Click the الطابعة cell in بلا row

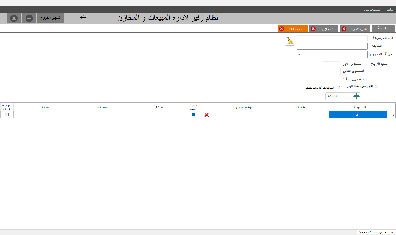(300, 115)
